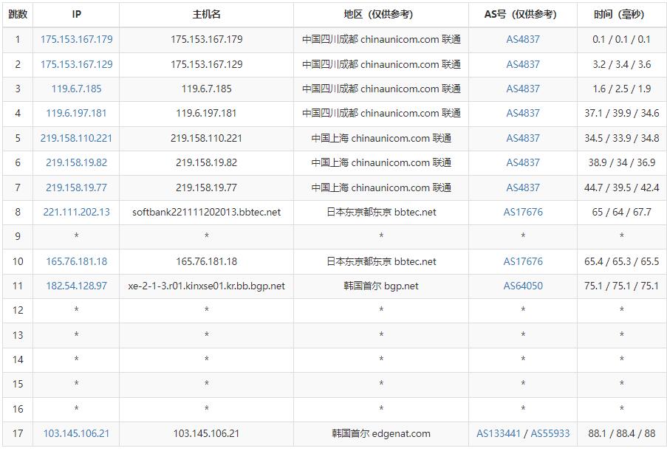Select region text 韩国首尔 edgenat.com
This screenshot has height=451, width=667.
click(x=381, y=433)
